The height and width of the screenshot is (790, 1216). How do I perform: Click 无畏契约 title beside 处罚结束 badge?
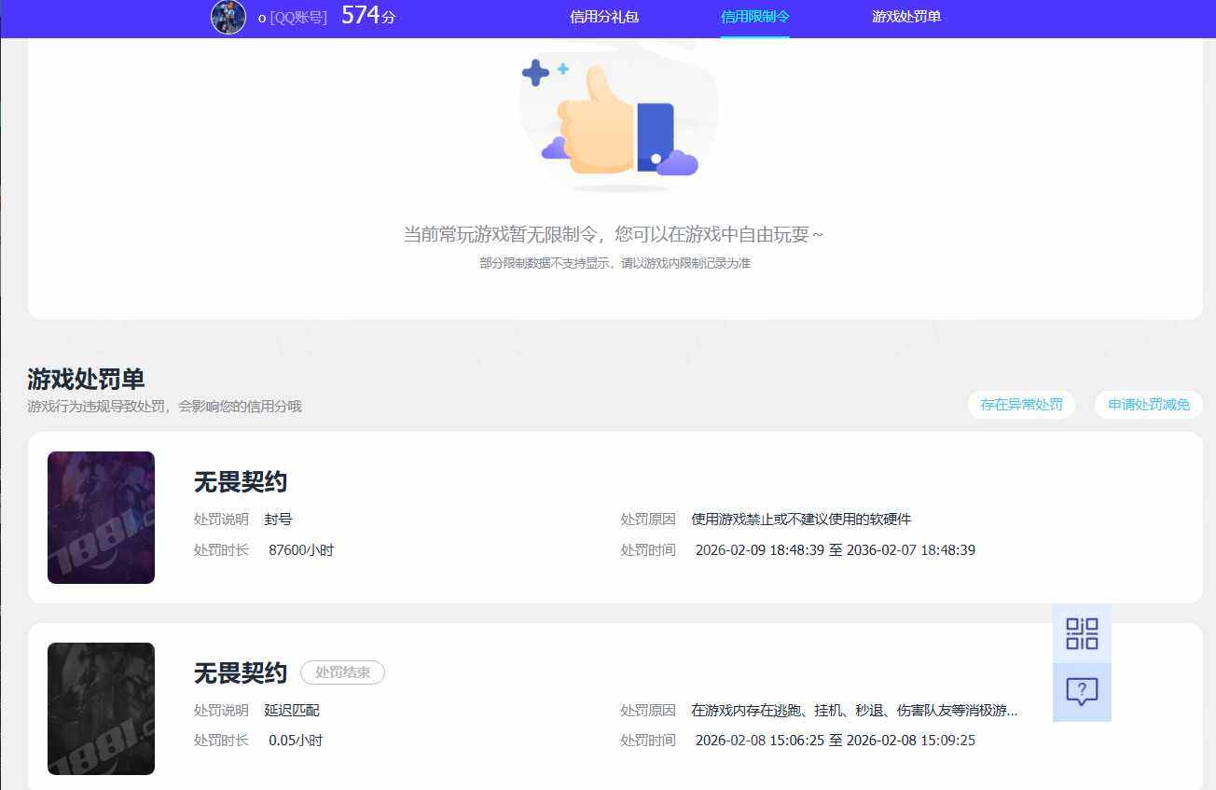click(x=241, y=672)
